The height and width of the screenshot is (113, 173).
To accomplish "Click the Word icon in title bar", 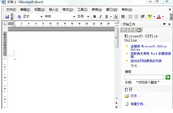I will [x=4, y=2].
